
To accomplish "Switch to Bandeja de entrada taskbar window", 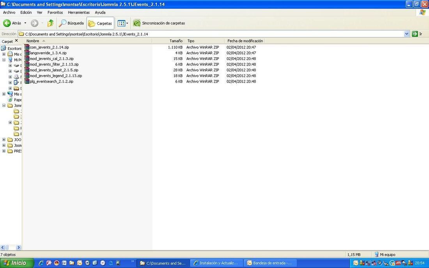I will (270, 263).
